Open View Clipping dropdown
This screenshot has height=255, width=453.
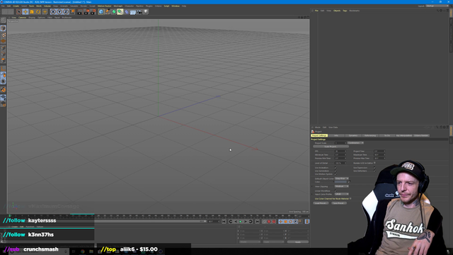point(342,186)
